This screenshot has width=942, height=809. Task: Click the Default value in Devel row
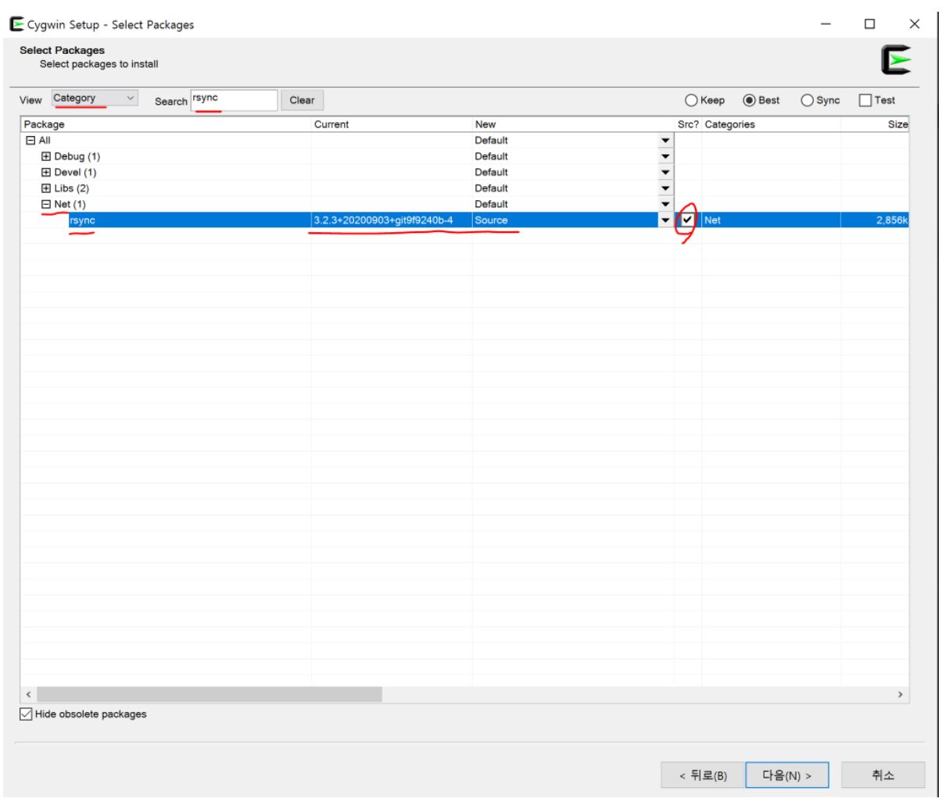491,172
